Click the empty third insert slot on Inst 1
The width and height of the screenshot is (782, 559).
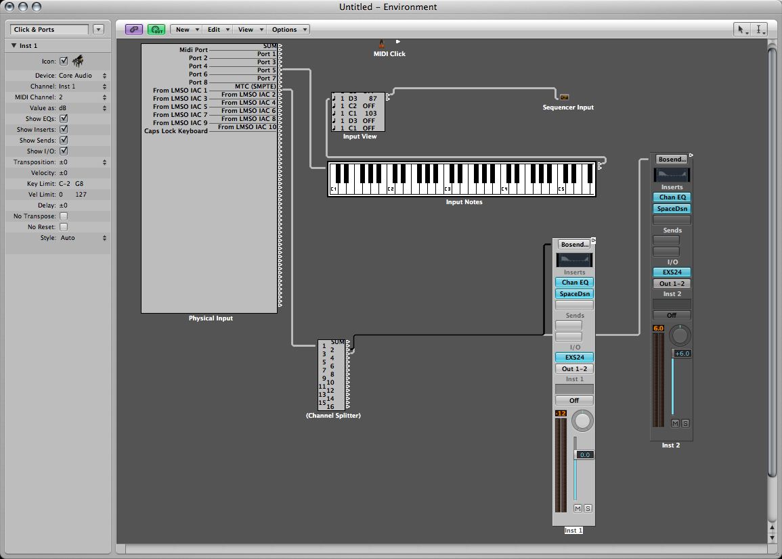(x=575, y=305)
